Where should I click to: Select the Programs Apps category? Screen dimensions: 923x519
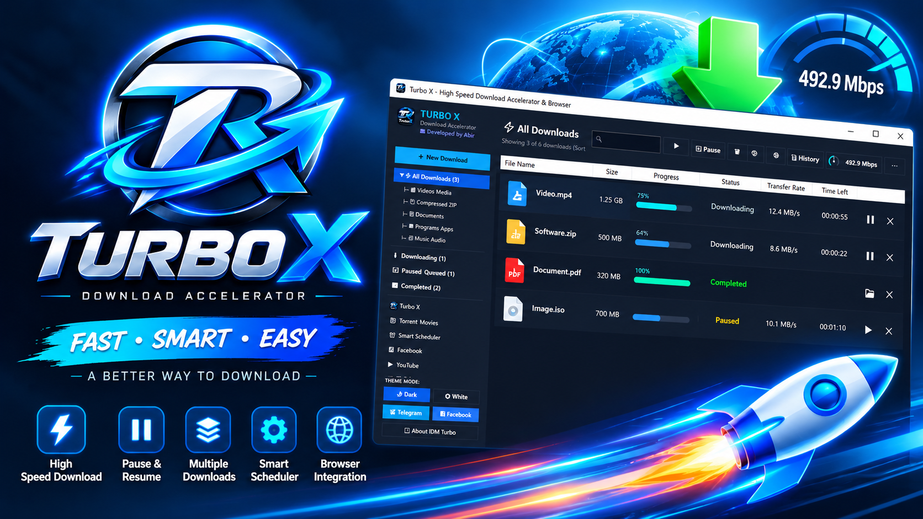[431, 227]
